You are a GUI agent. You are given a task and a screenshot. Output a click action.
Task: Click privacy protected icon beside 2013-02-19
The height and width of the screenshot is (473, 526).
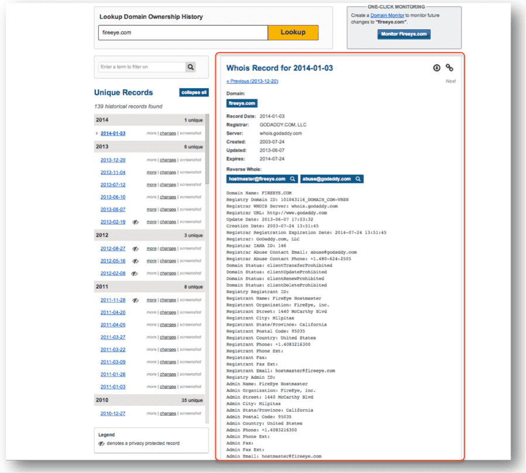[136, 222]
